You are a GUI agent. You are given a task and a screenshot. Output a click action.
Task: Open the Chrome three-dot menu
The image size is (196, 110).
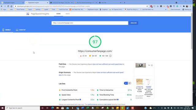click(x=190, y=6)
